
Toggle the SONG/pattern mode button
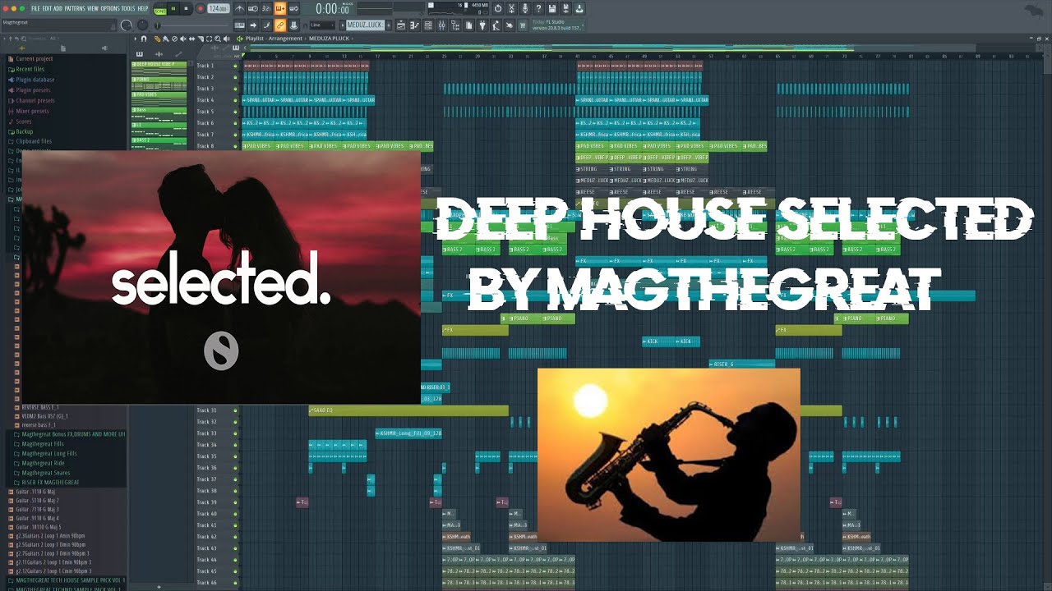(160, 9)
